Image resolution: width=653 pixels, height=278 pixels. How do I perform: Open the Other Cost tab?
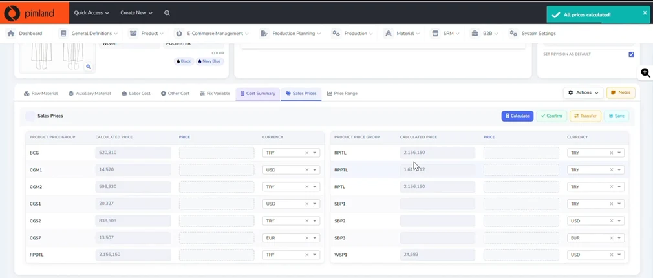175,94
